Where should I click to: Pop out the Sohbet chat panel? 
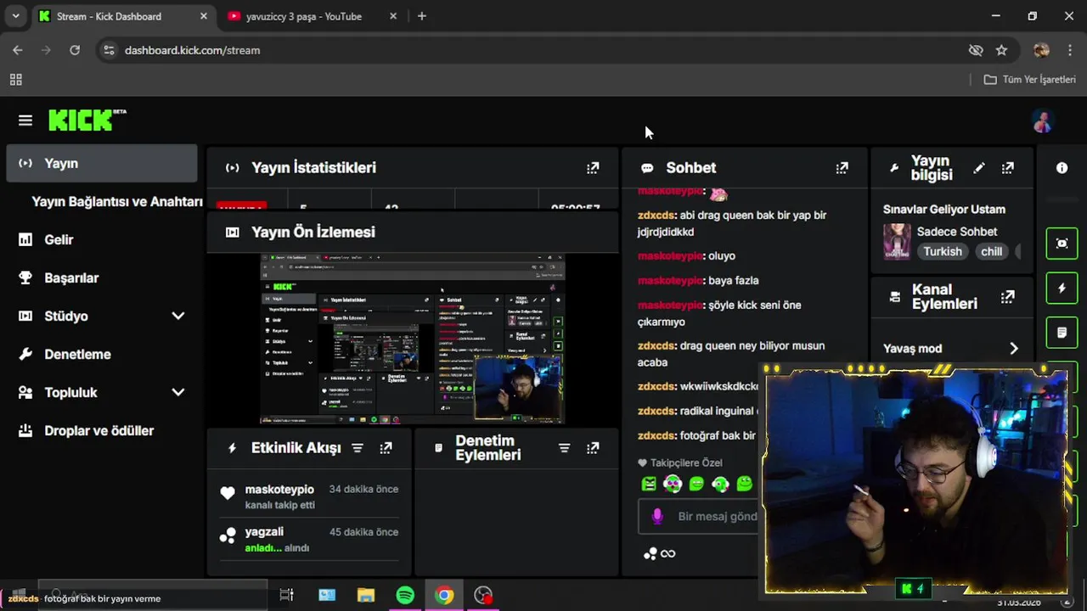pyautogui.click(x=842, y=168)
